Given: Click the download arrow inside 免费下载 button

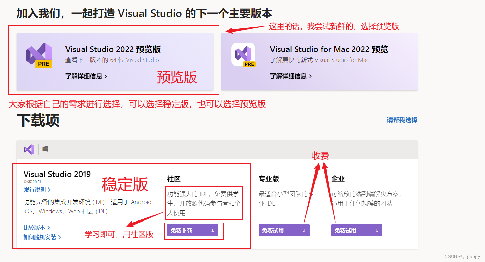Looking at the screenshot, I should pos(212,230).
